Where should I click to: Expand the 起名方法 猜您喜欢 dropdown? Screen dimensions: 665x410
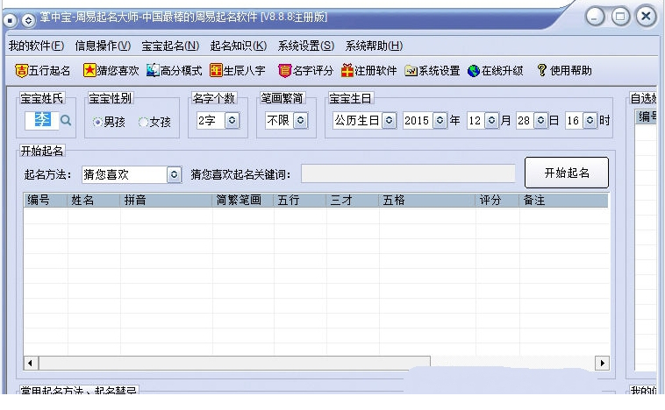(x=174, y=174)
